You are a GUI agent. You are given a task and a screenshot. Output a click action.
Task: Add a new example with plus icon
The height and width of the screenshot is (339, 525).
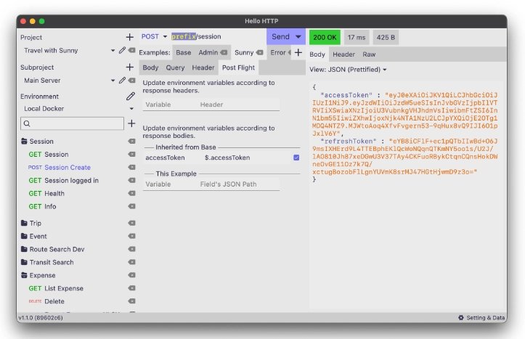[298, 52]
